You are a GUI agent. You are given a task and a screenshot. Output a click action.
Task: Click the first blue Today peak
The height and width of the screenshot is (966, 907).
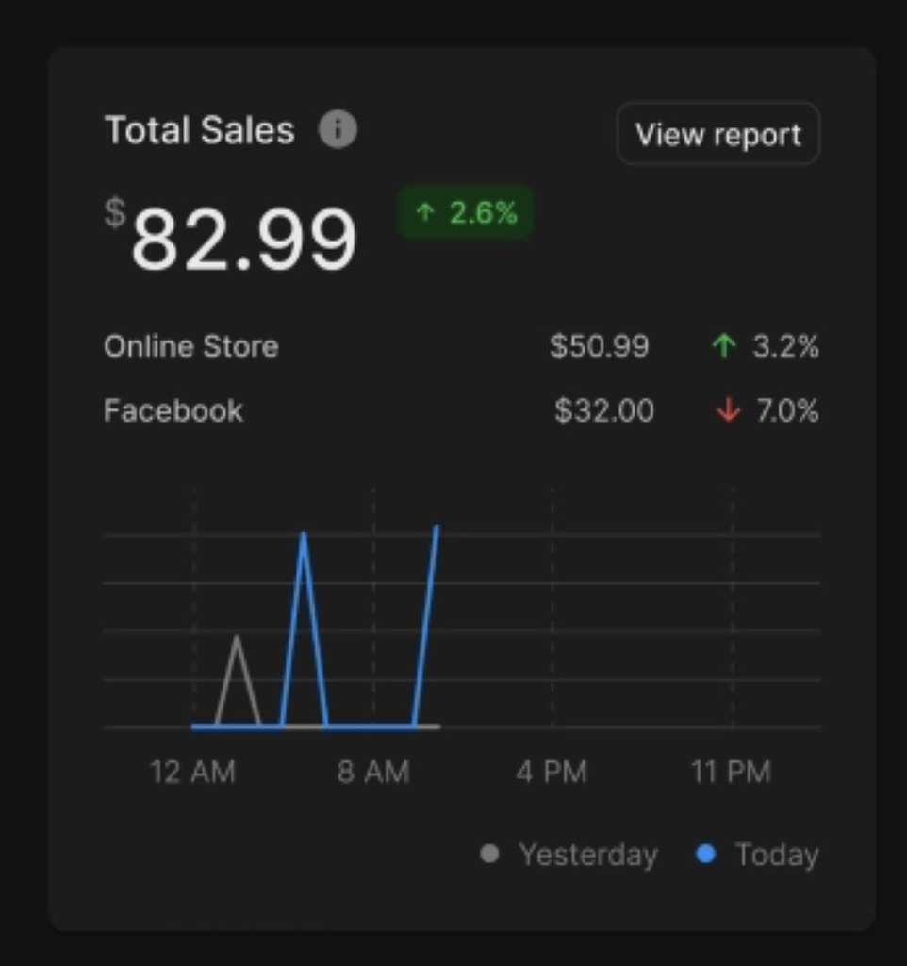304,538
